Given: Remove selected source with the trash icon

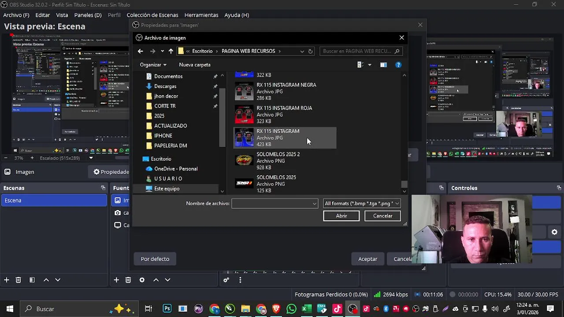Looking at the screenshot, I should tap(128, 280).
